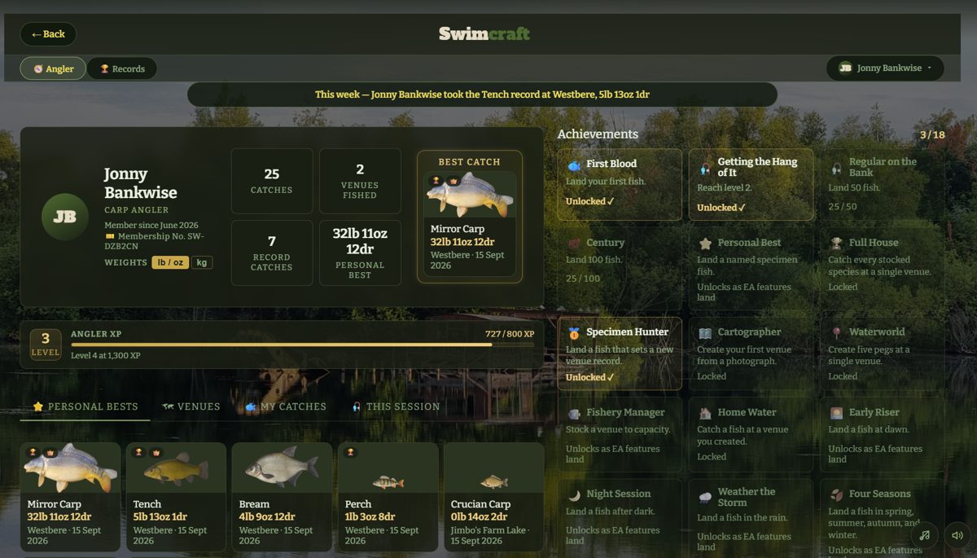Select the Venues tab
The height and width of the screenshot is (558, 977).
[x=191, y=406]
